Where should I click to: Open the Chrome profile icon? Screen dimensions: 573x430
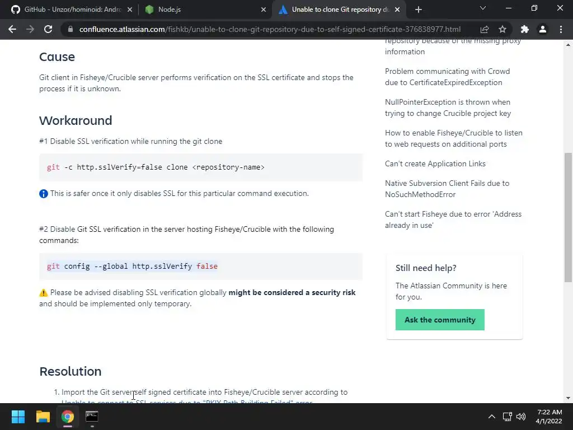tap(543, 29)
